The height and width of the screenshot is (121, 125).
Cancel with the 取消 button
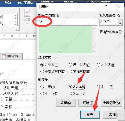[x=112, y=115]
